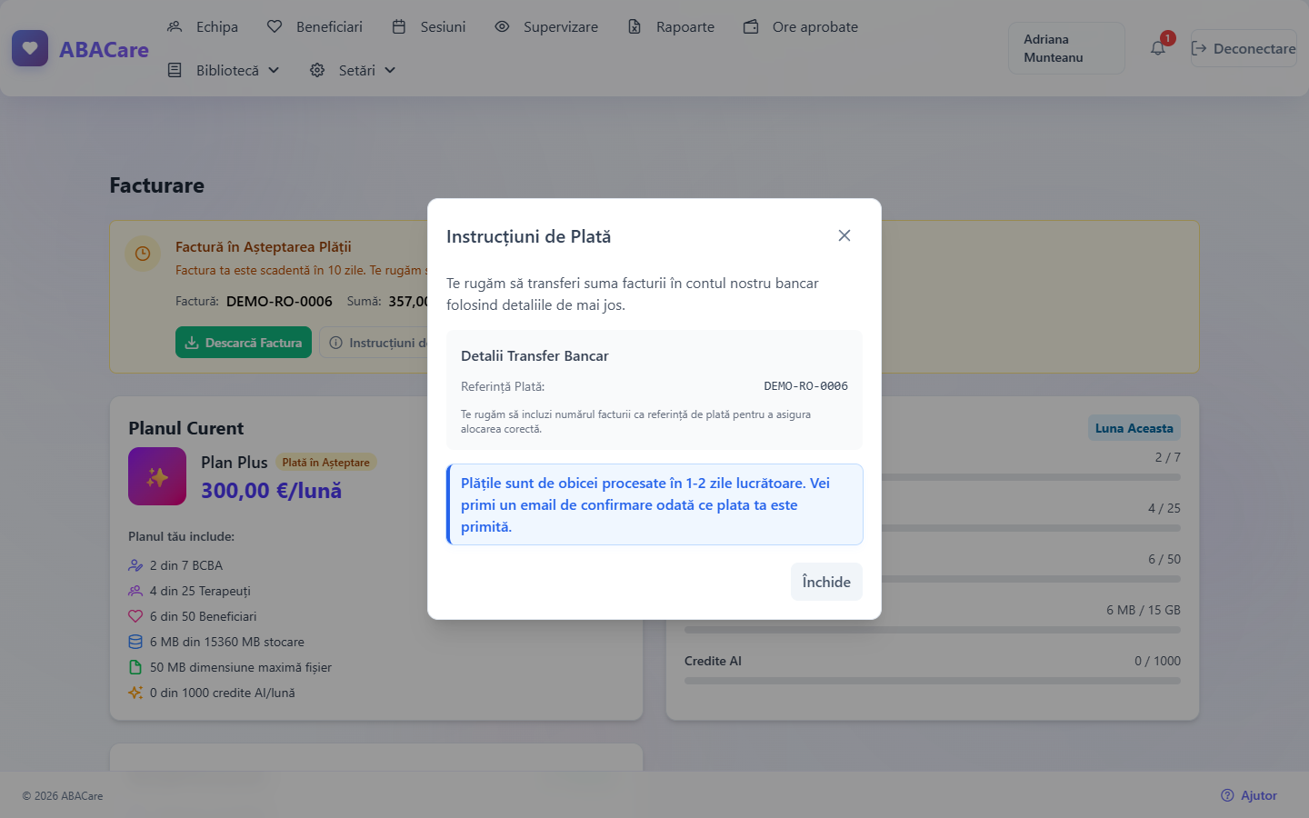Close the payment instructions dialog with X
The width and height of the screenshot is (1309, 818).
pos(844,235)
